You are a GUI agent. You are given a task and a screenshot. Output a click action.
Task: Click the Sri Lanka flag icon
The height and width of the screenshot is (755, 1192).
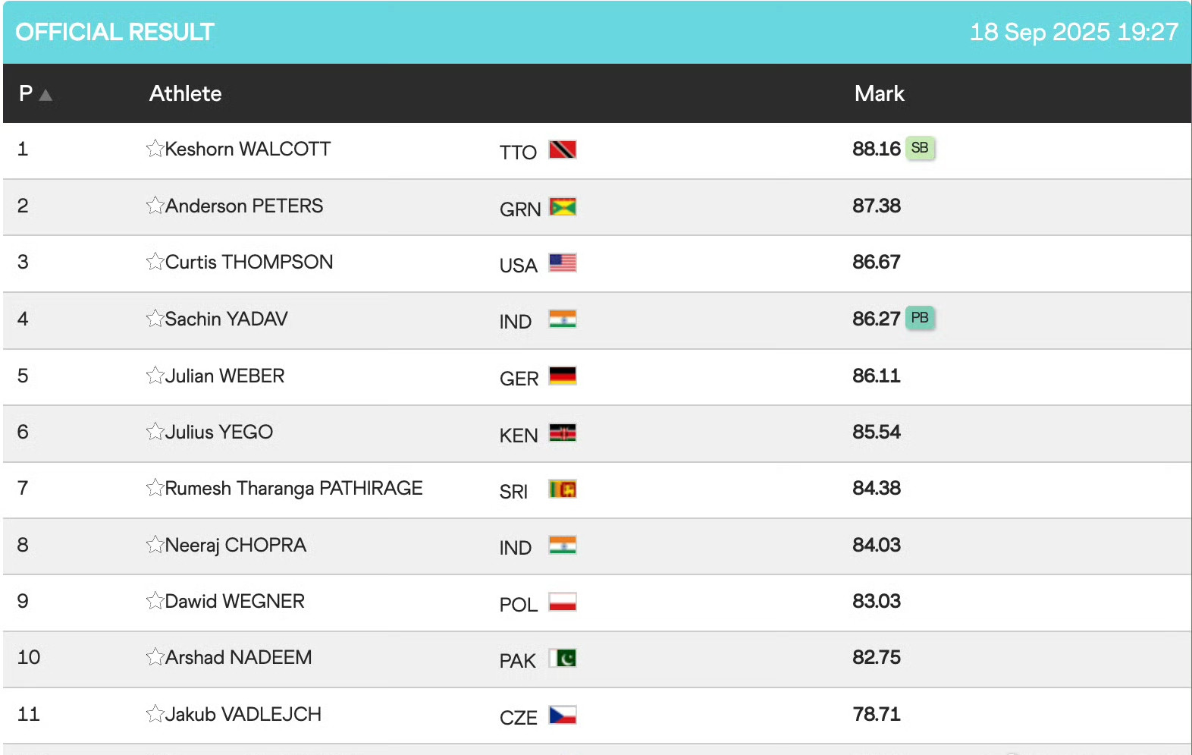tap(563, 489)
